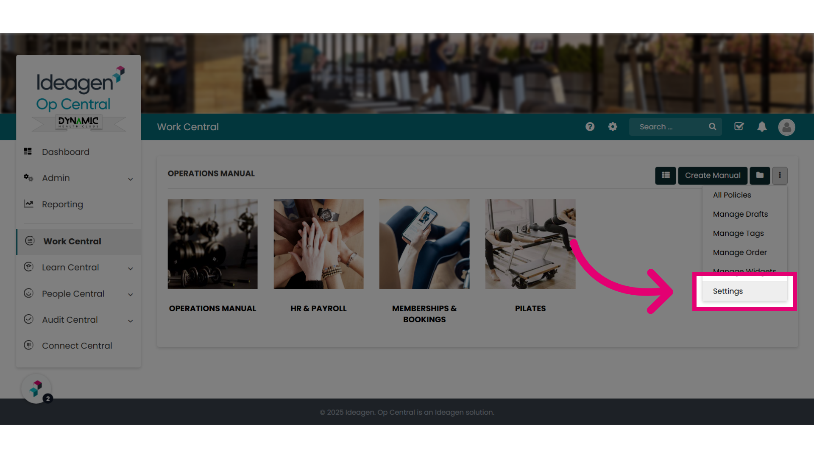The image size is (814, 458).
Task: Expand the Learn Central submenu
Action: [x=130, y=268]
